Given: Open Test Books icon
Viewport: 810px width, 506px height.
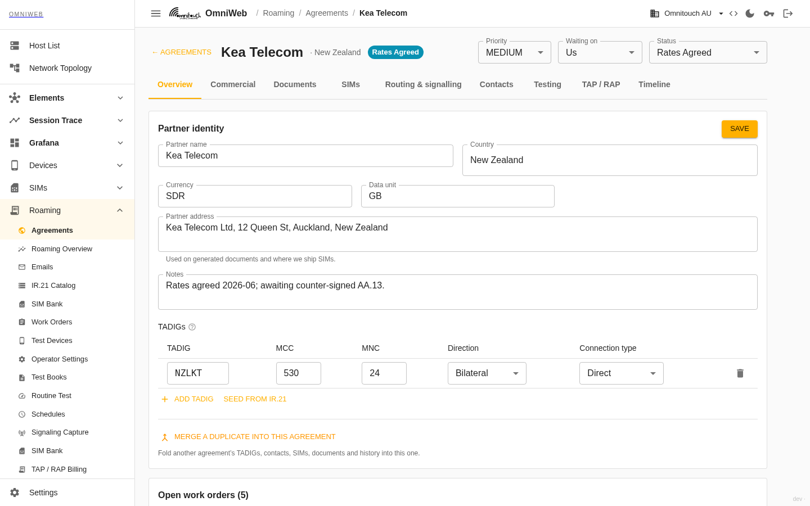Looking at the screenshot, I should tap(22, 377).
